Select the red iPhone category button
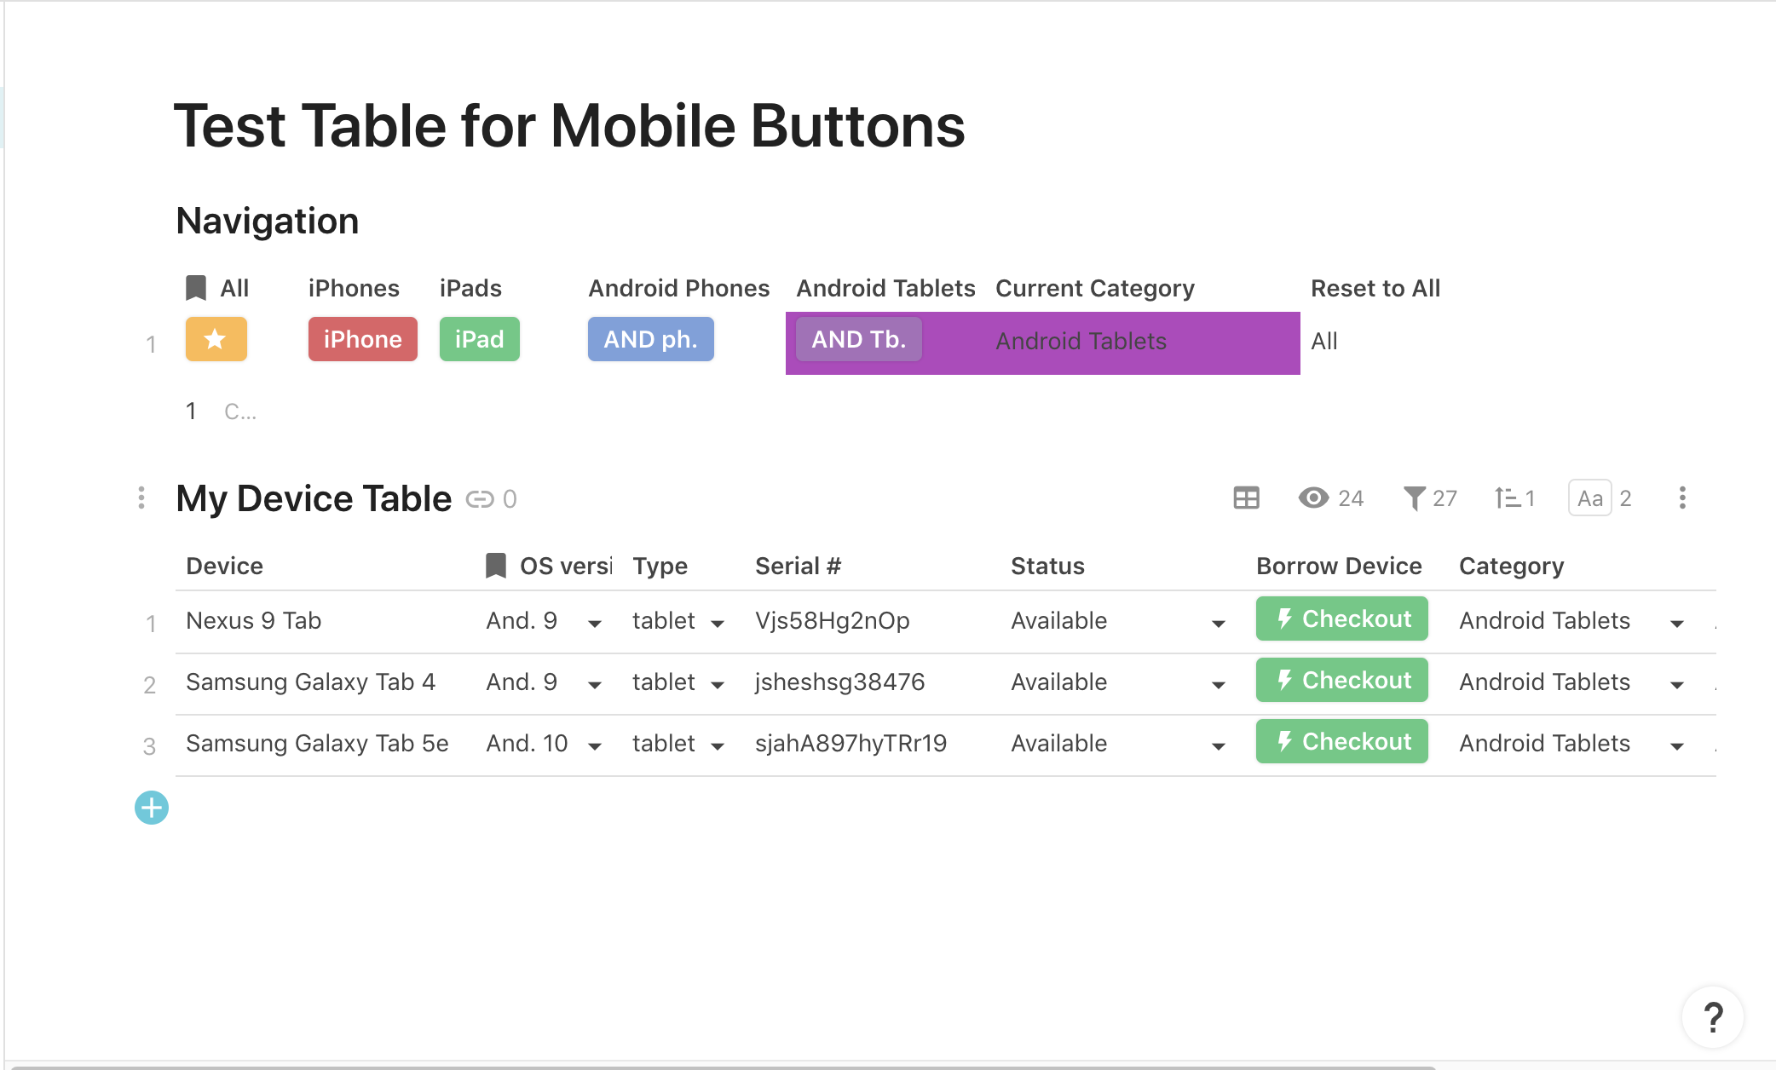Screen dimensions: 1776x1070 (x=362, y=339)
